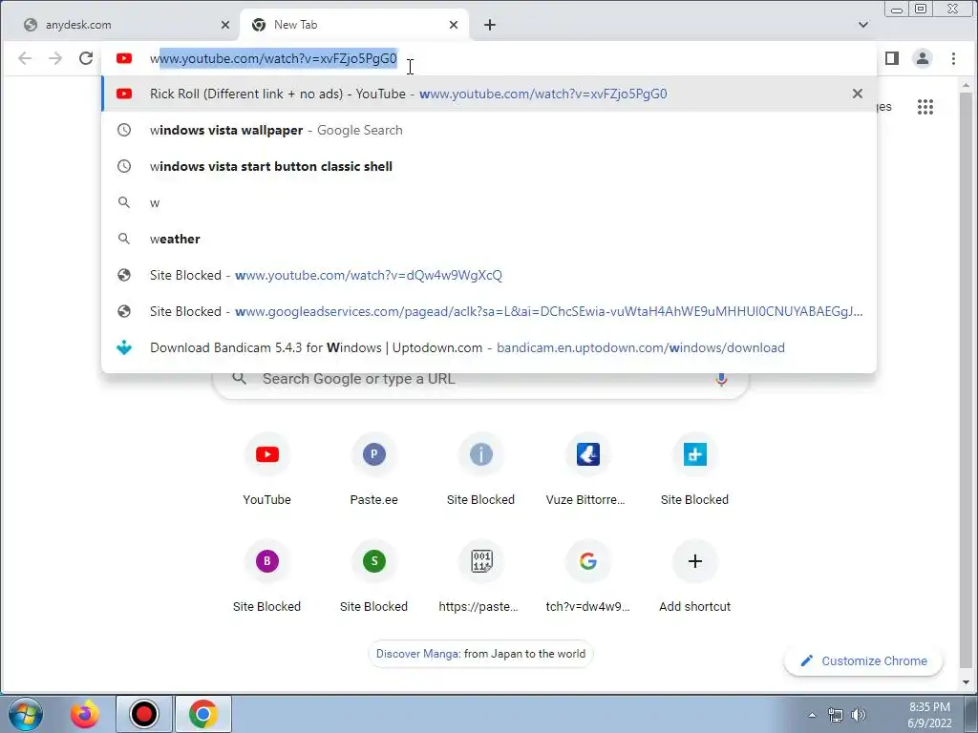Open the googleadservices Site Blocked suggestion

pos(489,311)
